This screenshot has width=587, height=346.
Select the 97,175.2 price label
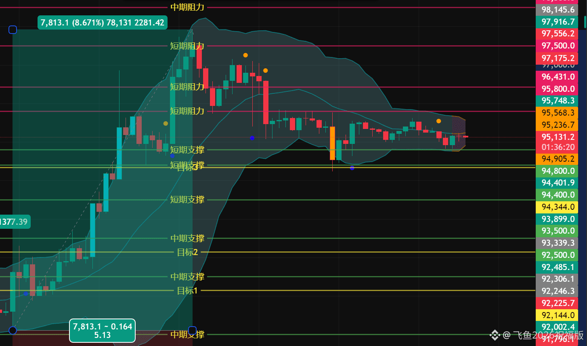[x=557, y=58]
